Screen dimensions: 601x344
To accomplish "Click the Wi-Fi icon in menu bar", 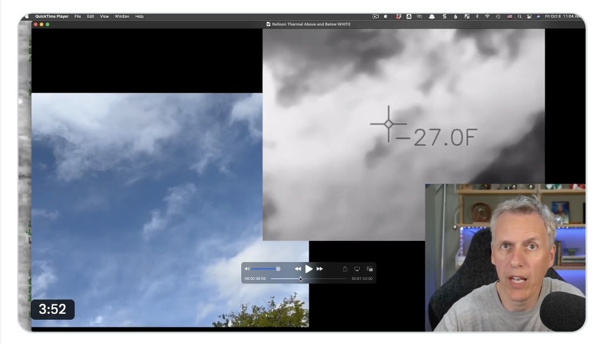I will 487,17.
